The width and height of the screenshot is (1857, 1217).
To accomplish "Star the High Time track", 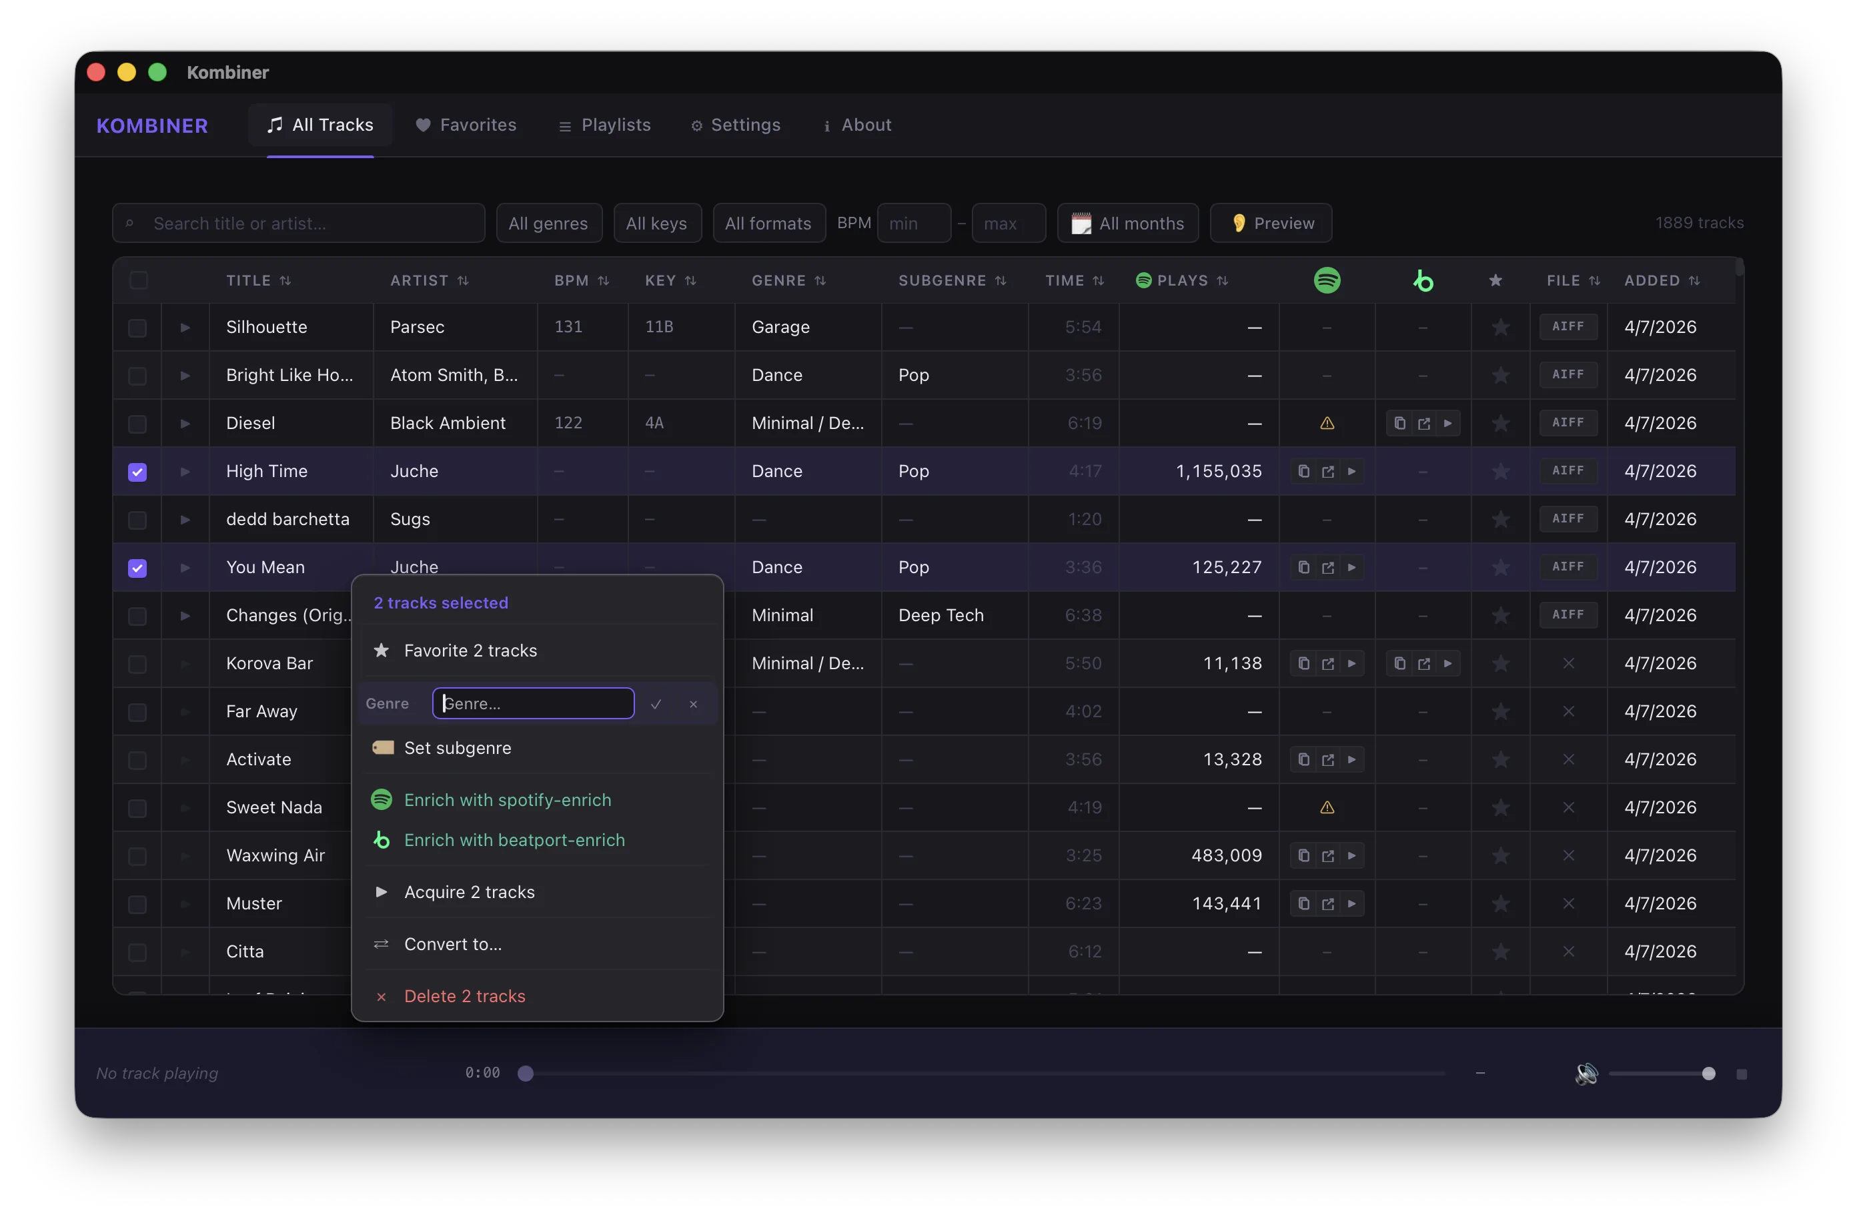I will [1499, 472].
